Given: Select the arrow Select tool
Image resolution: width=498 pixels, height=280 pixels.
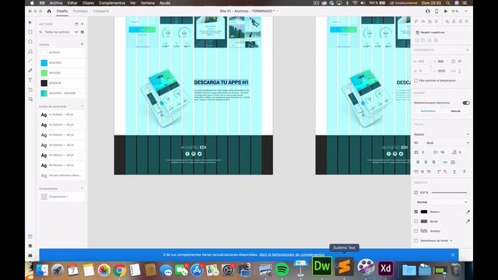Looking at the screenshot, I should tap(30, 23).
